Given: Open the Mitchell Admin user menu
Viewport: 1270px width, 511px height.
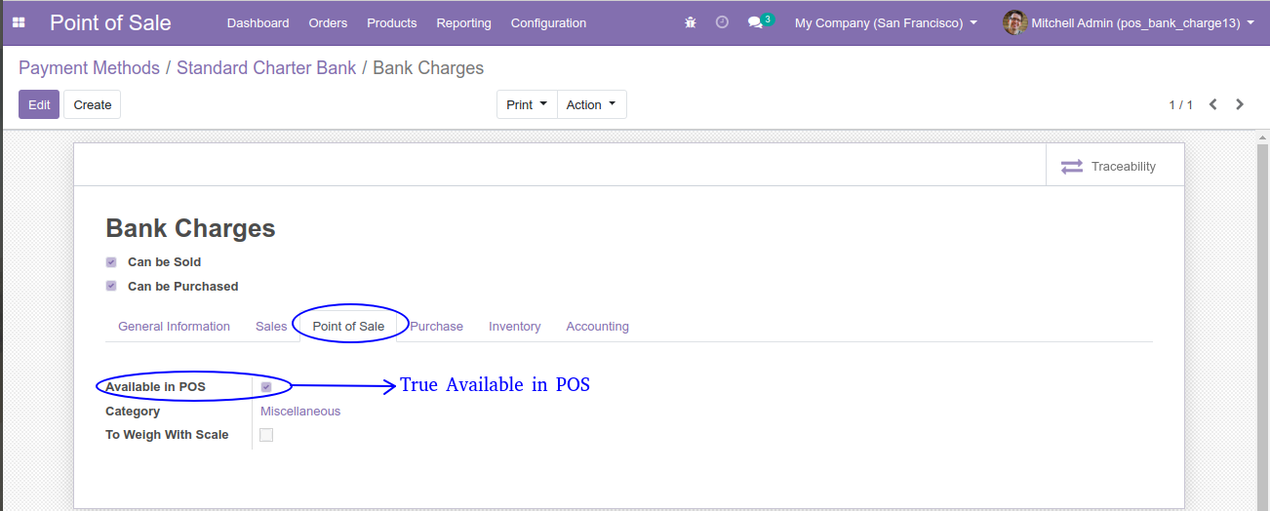Looking at the screenshot, I should pyautogui.click(x=1129, y=22).
